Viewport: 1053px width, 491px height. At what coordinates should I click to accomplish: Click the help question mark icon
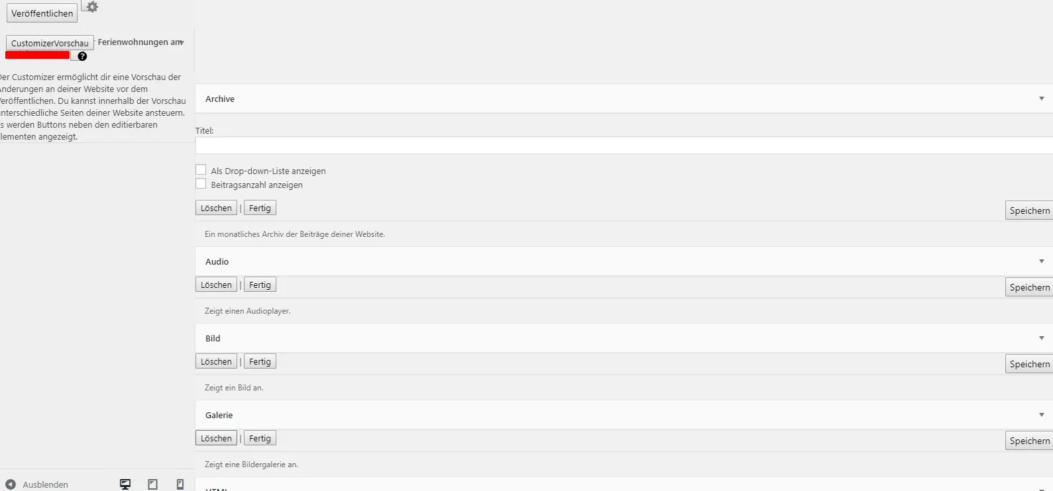coord(82,56)
